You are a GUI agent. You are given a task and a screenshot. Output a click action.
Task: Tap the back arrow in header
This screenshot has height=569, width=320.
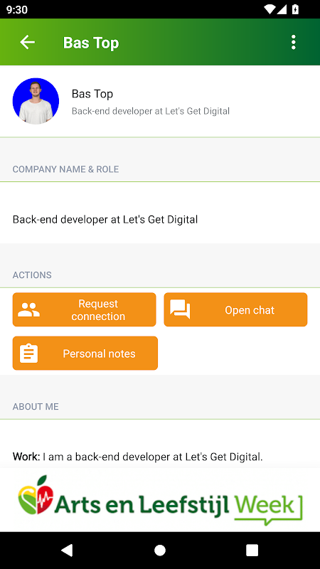[x=27, y=43]
